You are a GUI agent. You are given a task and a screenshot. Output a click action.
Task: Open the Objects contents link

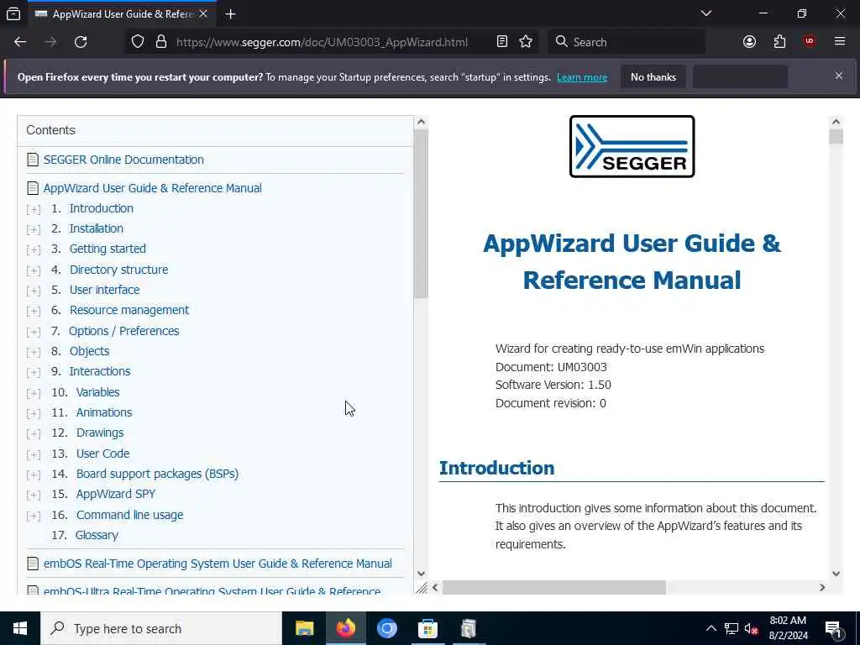89,352
